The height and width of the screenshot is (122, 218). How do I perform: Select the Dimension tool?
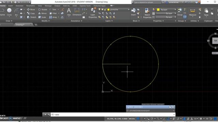pos(77,12)
